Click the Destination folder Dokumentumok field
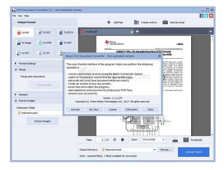This screenshot has height=170, width=224. click(40, 113)
